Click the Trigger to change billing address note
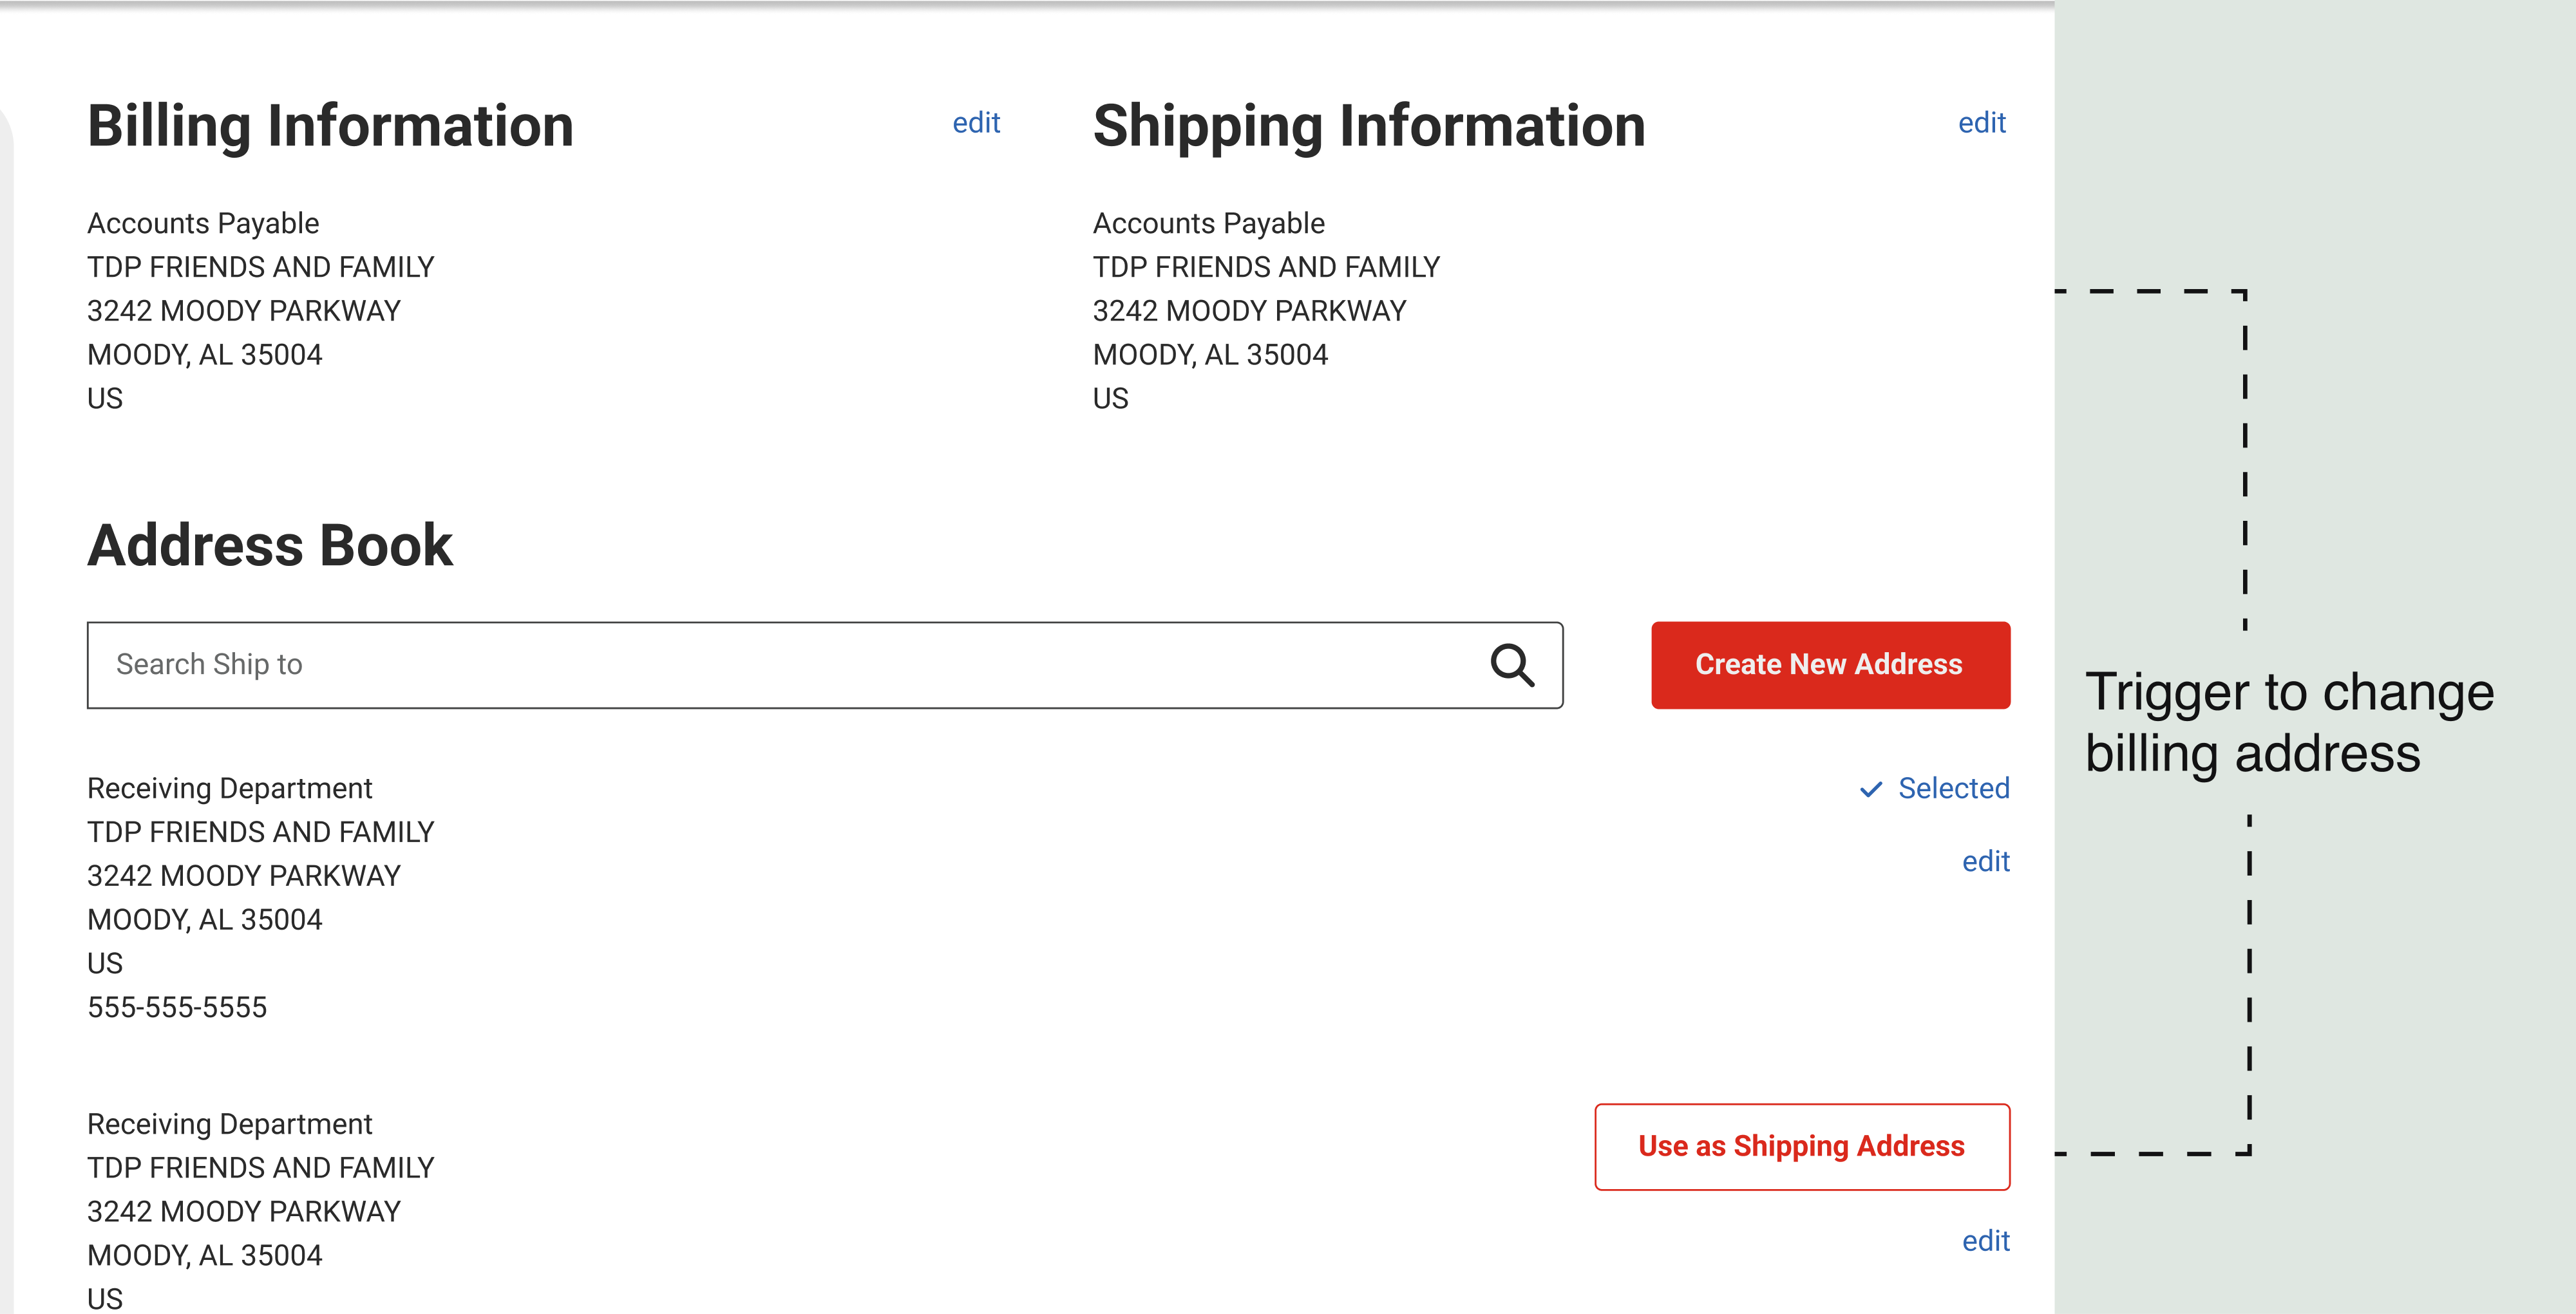This screenshot has width=2576, height=1314. click(2288, 722)
